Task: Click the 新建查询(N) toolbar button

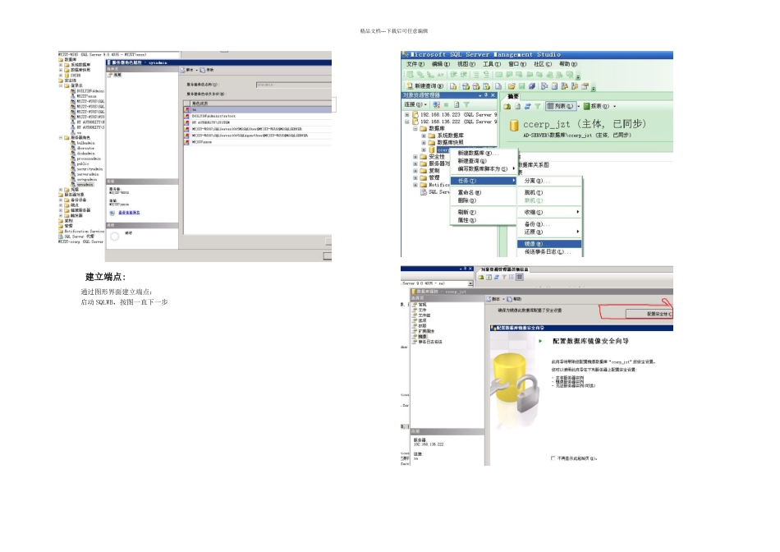Action: tap(424, 86)
